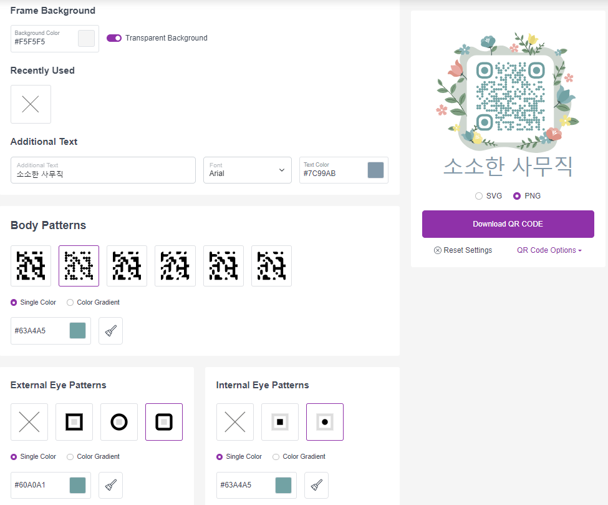Expand the QR Code Options menu
608x505 pixels.
pos(549,250)
